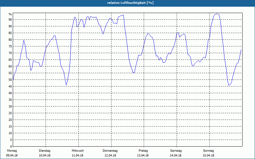Select the 'Mittwoch' axis label

pyautogui.click(x=78, y=151)
